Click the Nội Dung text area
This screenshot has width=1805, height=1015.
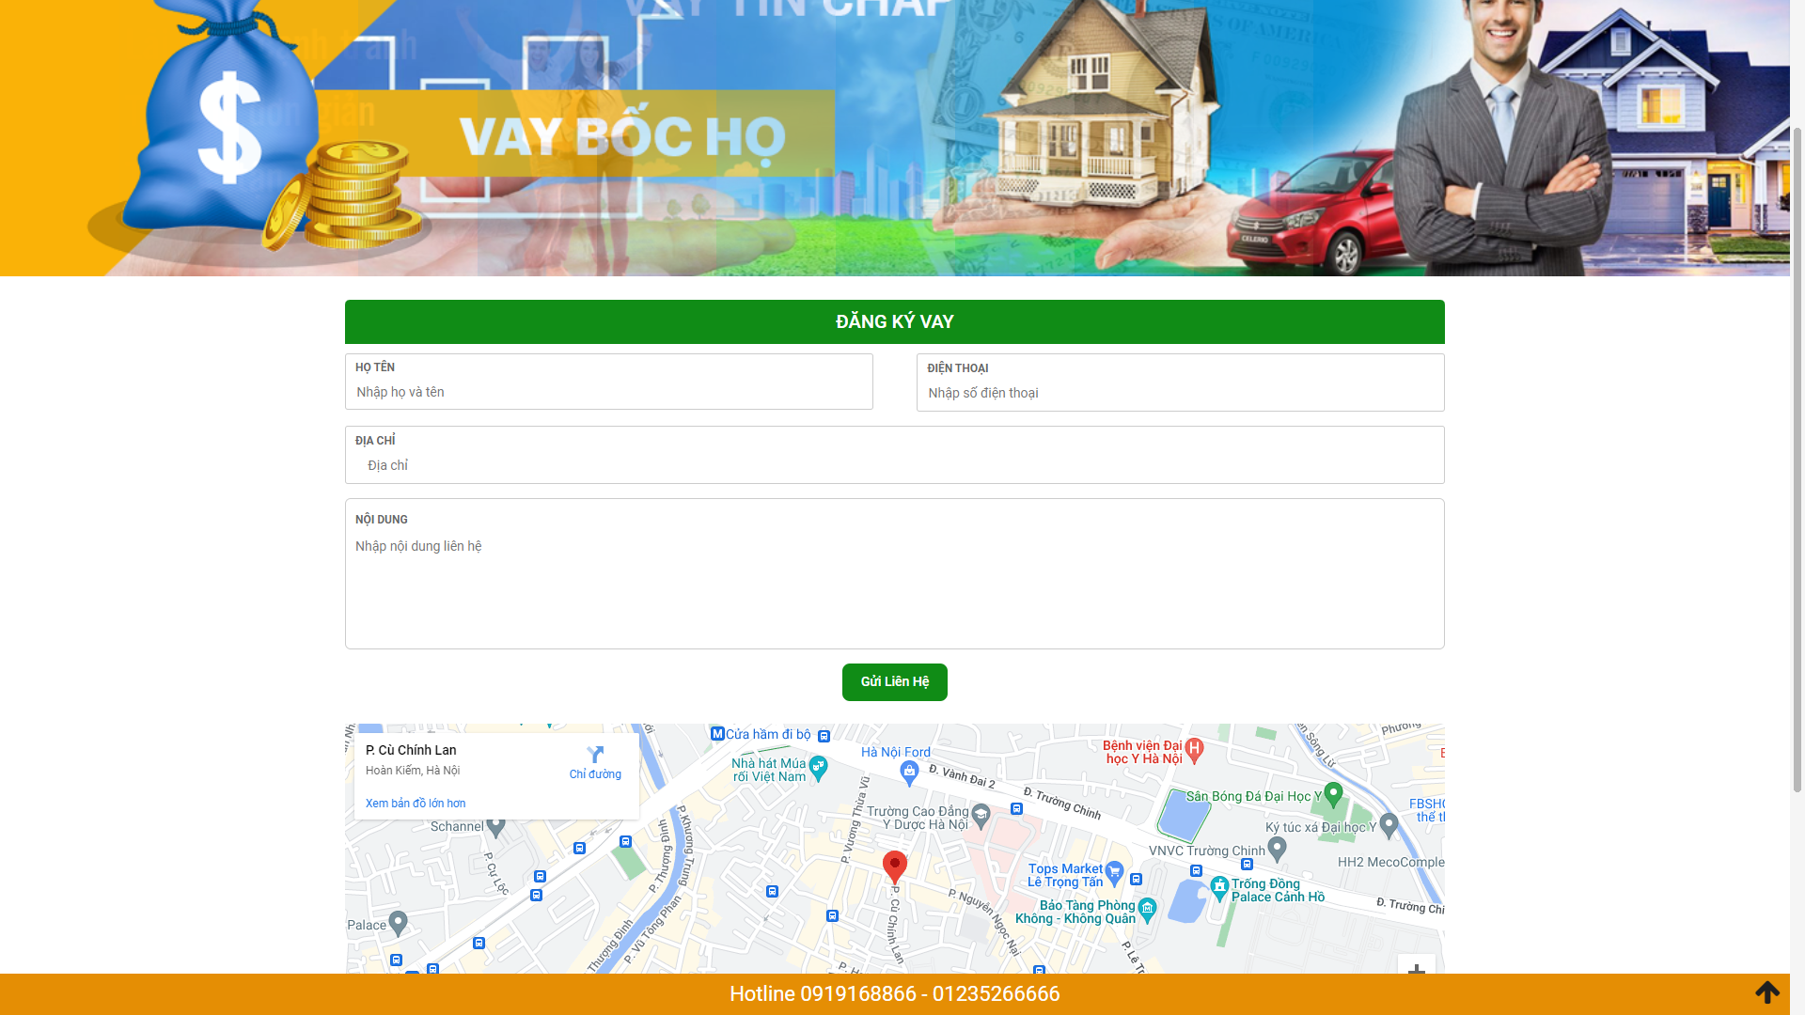894,587
